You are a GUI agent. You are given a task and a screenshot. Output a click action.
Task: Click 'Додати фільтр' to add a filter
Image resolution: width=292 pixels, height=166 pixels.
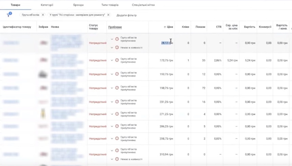click(x=126, y=15)
